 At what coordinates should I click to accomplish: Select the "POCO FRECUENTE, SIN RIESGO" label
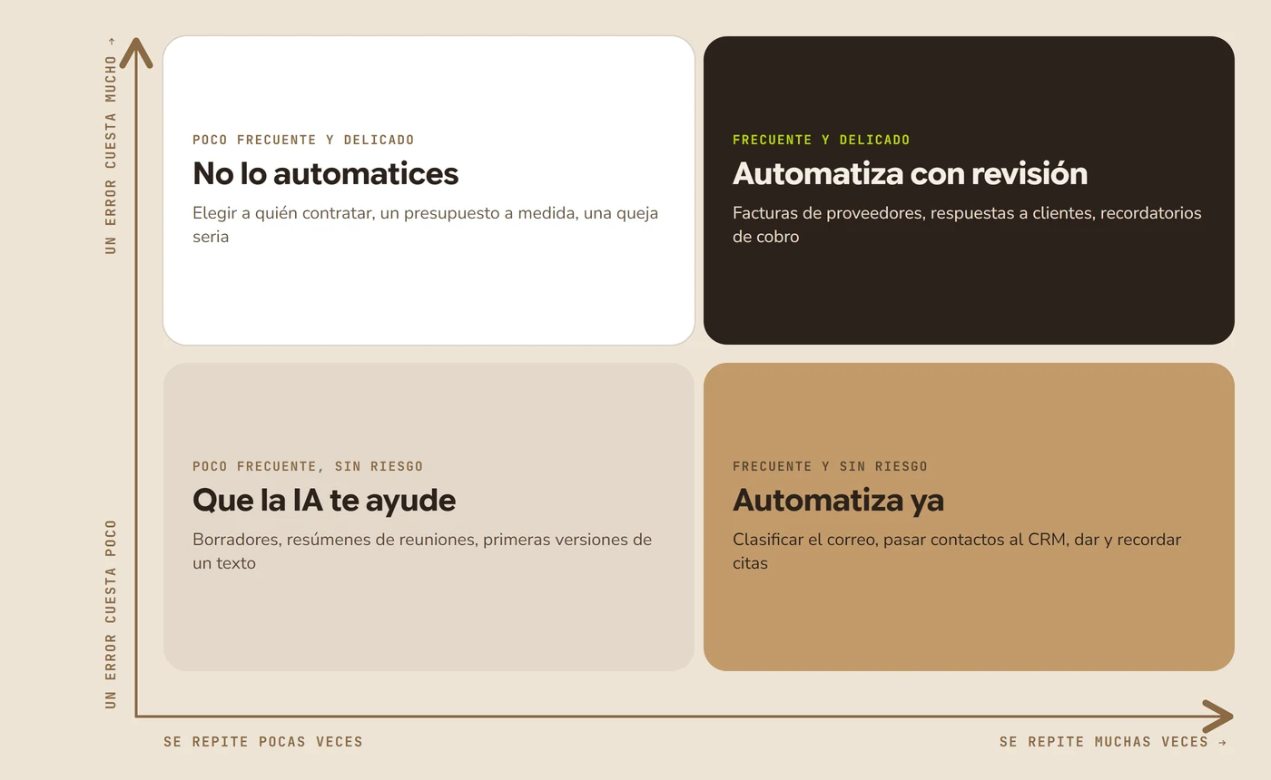tap(308, 466)
